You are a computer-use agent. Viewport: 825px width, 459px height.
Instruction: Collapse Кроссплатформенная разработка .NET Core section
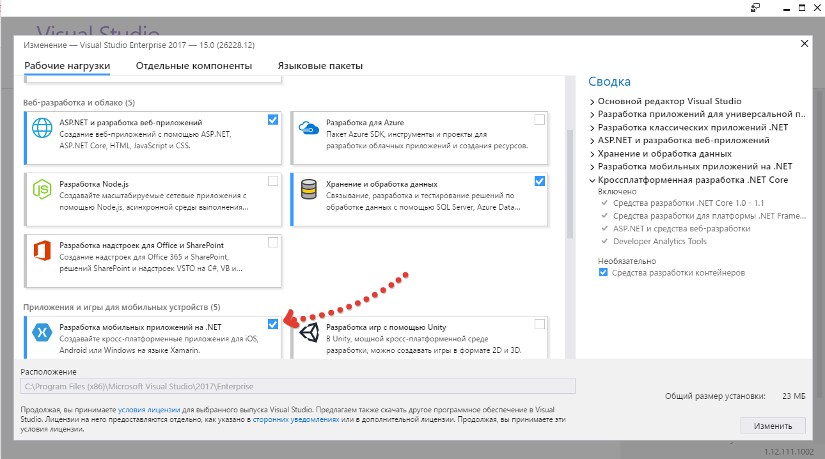pyautogui.click(x=593, y=180)
